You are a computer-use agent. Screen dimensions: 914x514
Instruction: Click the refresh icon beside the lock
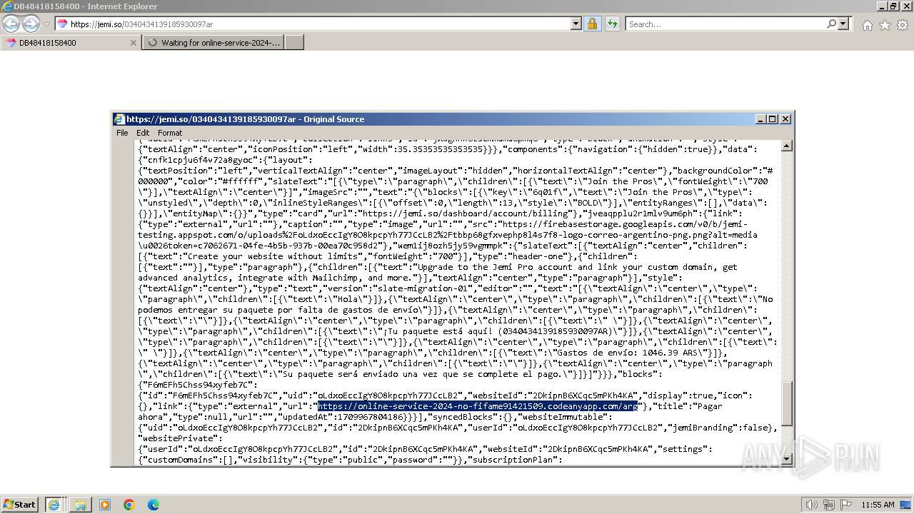coord(612,24)
